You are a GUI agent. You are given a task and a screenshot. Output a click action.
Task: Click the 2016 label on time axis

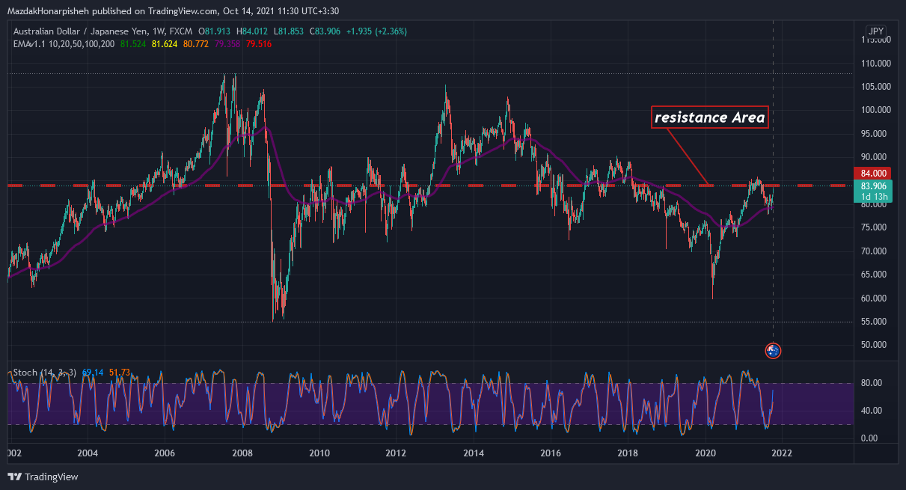(x=551, y=453)
